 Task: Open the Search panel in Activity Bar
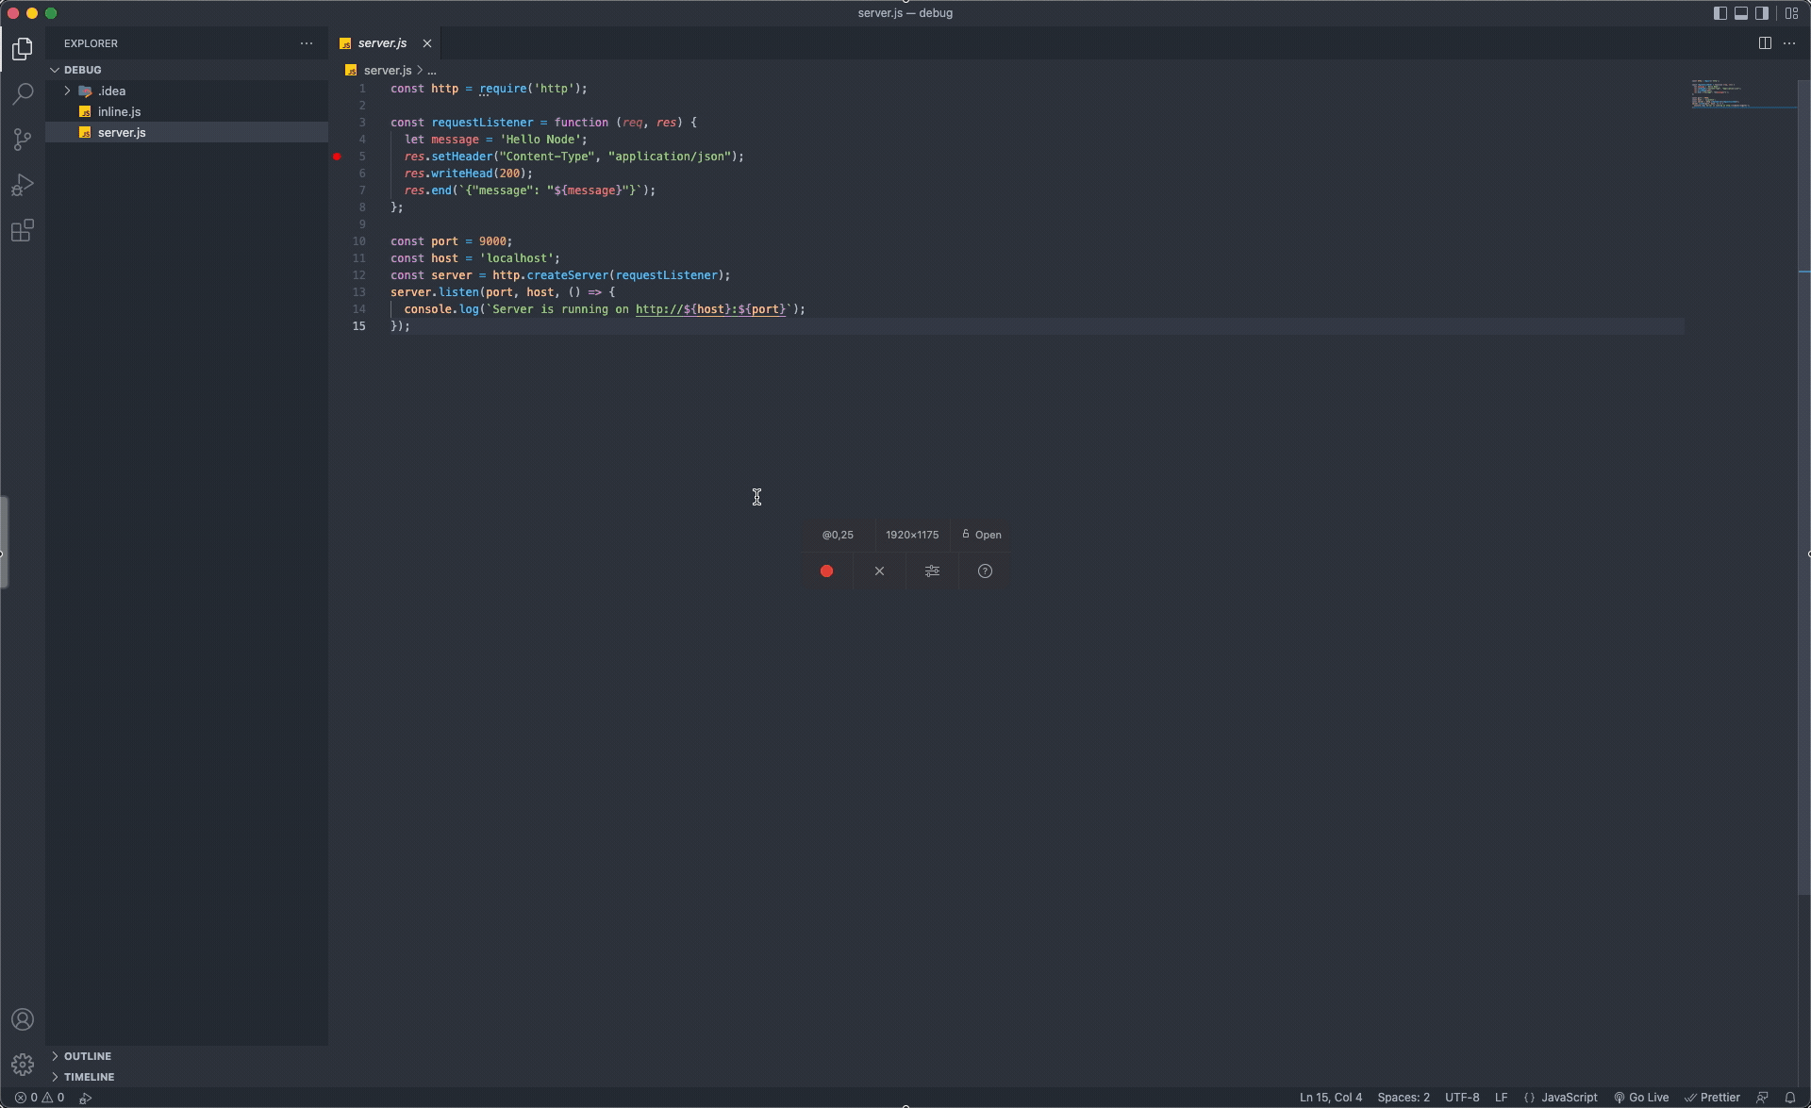coord(23,93)
